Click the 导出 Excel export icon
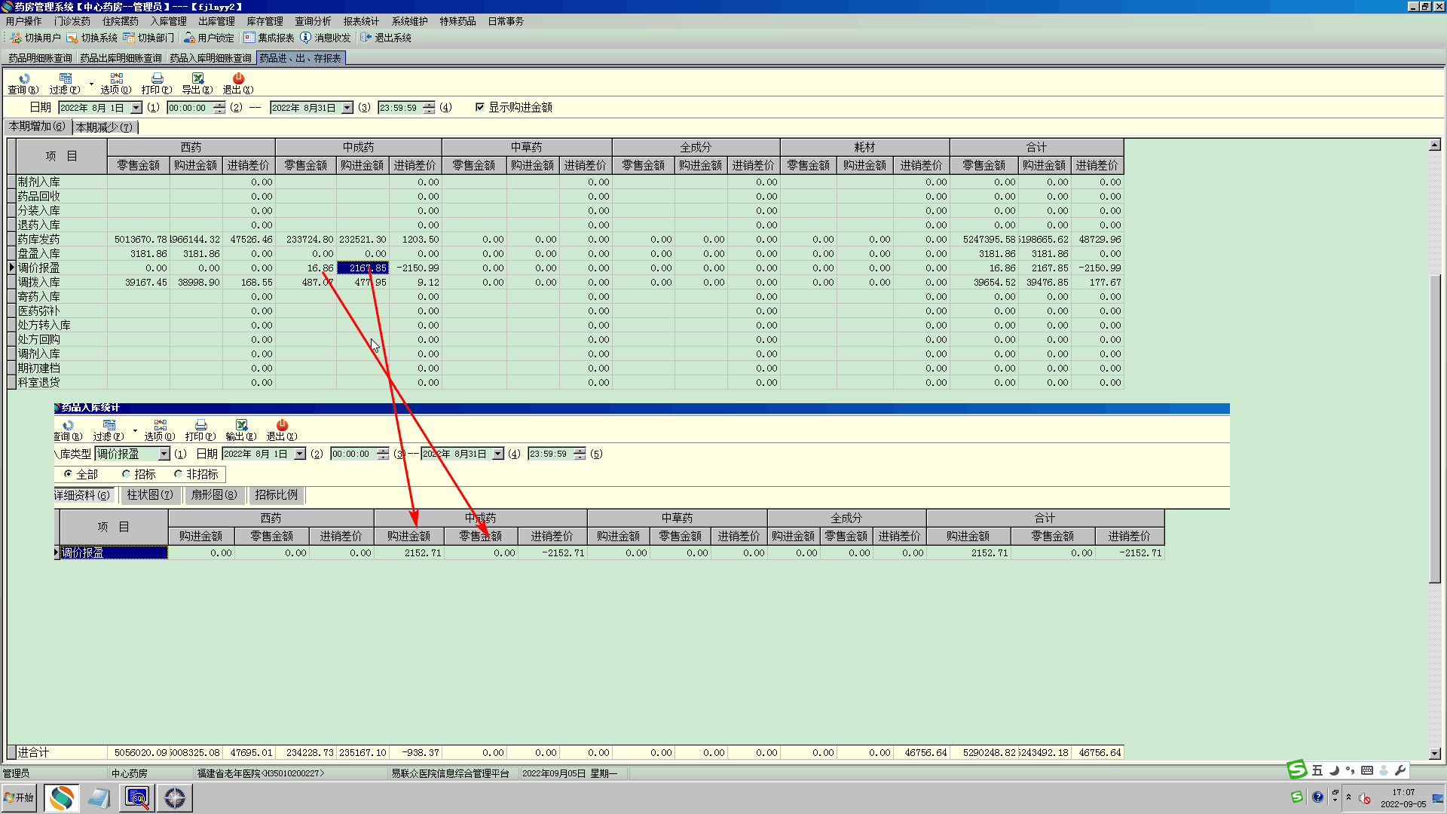The width and height of the screenshot is (1447, 814). 197,79
